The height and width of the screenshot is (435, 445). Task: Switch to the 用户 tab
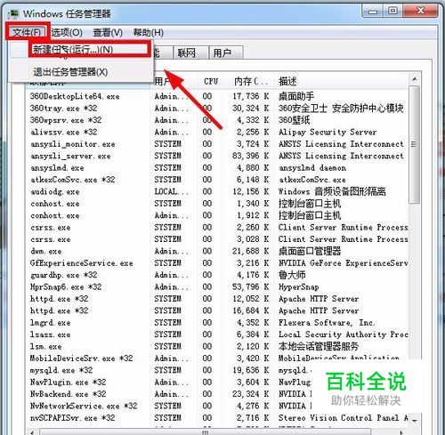(x=225, y=53)
